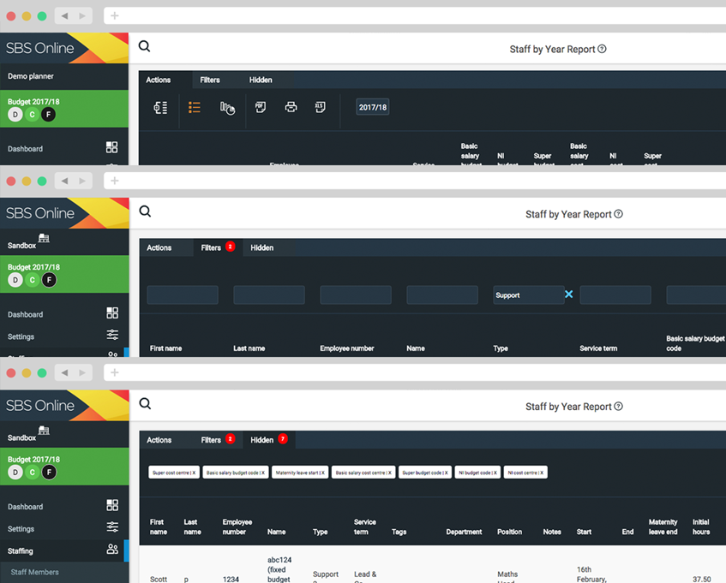Sort by the Department column header
The height and width of the screenshot is (583, 726).
(464, 532)
